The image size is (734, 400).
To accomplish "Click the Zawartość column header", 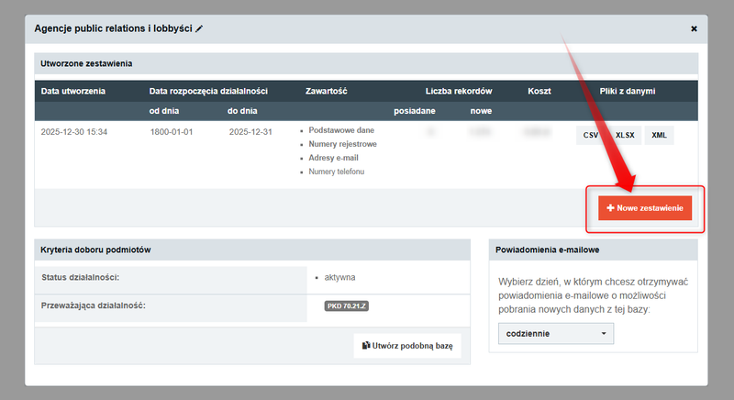I will pyautogui.click(x=327, y=91).
